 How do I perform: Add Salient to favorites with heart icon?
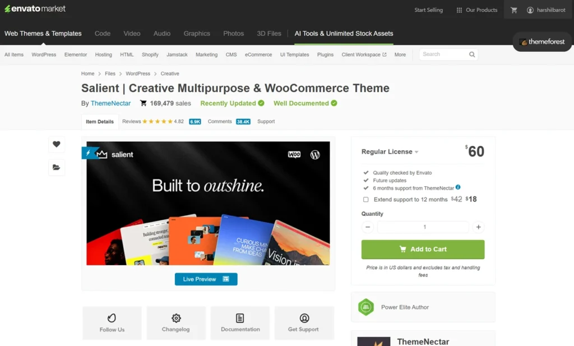pyautogui.click(x=57, y=144)
